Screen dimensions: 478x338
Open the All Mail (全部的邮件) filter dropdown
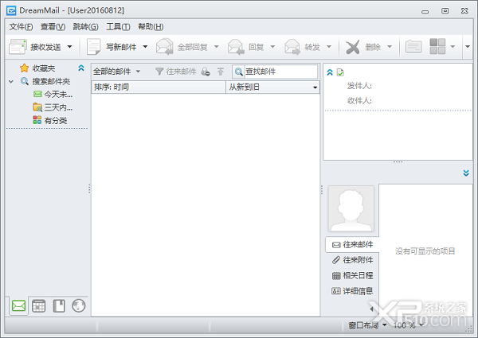click(117, 72)
